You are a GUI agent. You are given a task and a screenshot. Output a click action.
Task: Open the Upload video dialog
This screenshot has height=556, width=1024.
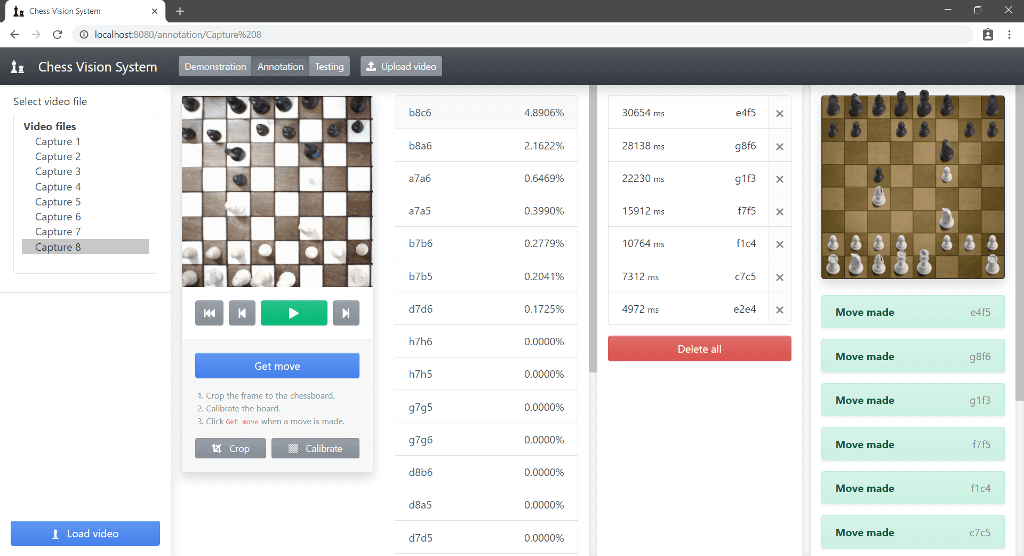click(401, 67)
